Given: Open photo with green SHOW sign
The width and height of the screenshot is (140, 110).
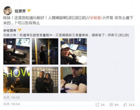Looking at the screenshot, I should click(17, 80).
